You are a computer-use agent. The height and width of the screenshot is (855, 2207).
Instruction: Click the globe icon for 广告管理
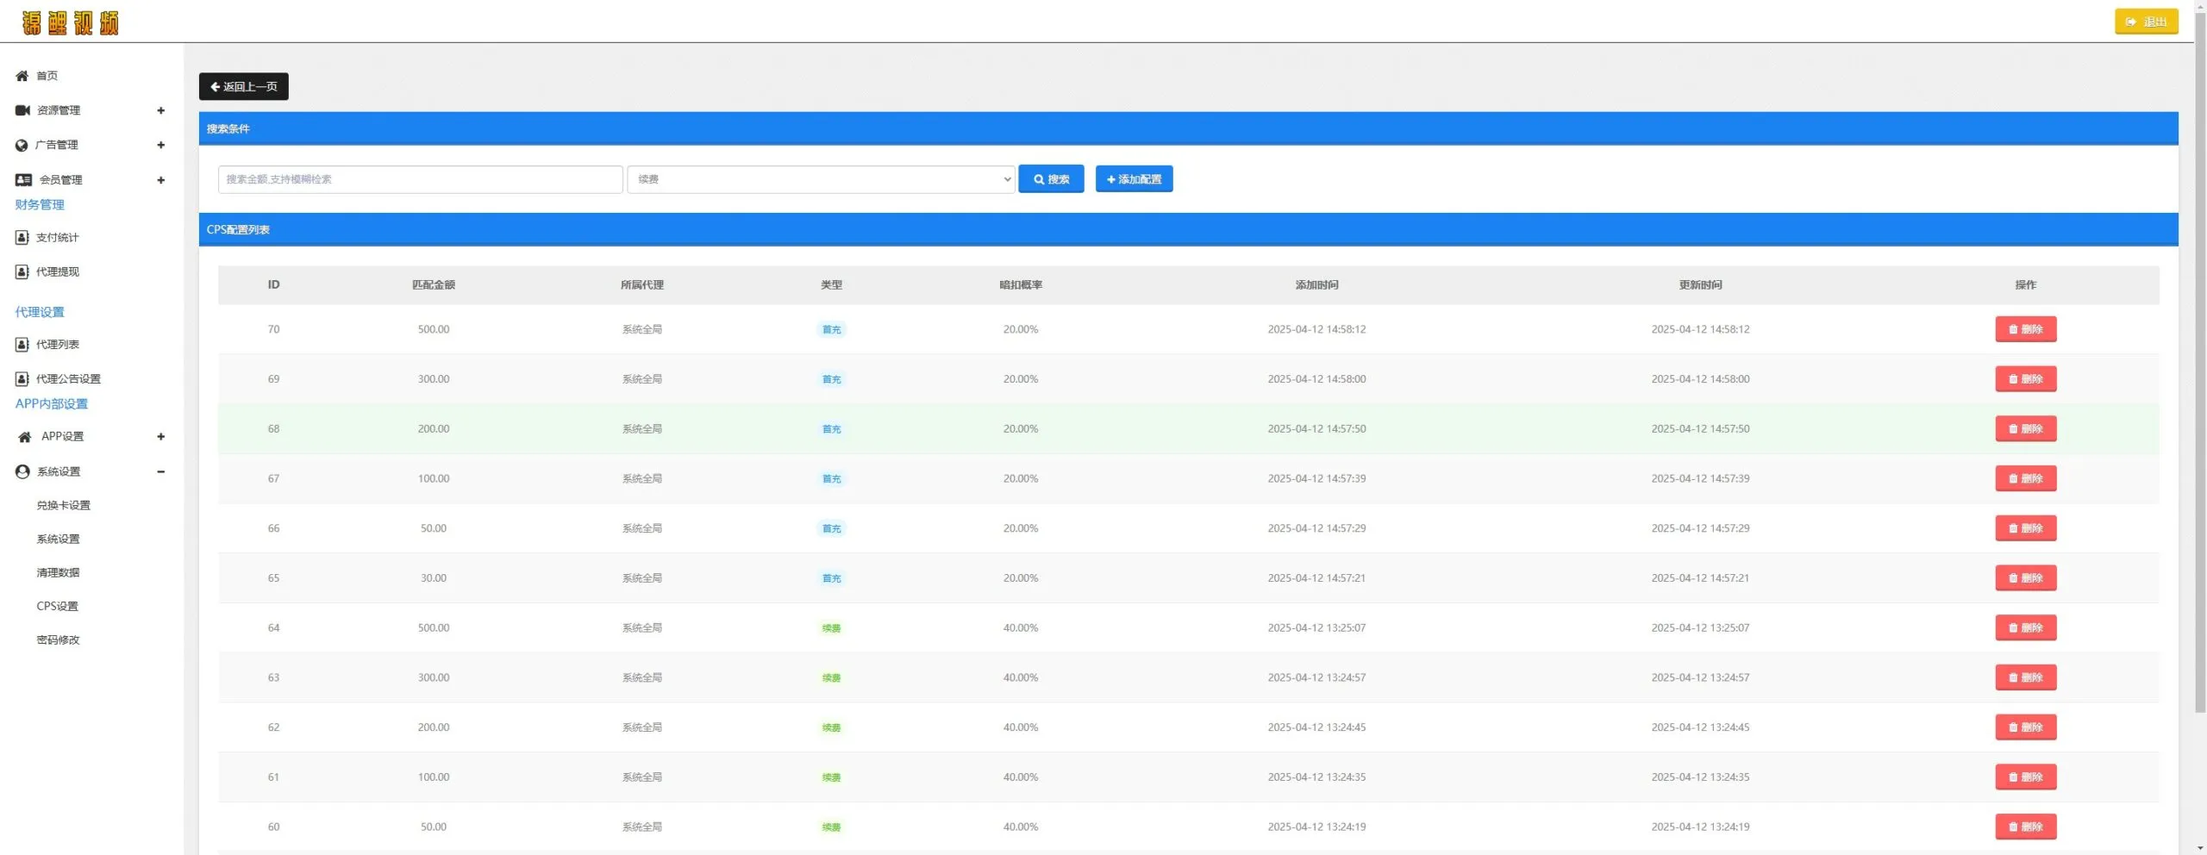22,145
